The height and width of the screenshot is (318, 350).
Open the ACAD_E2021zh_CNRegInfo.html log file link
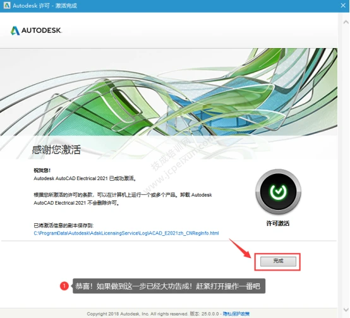point(126,233)
